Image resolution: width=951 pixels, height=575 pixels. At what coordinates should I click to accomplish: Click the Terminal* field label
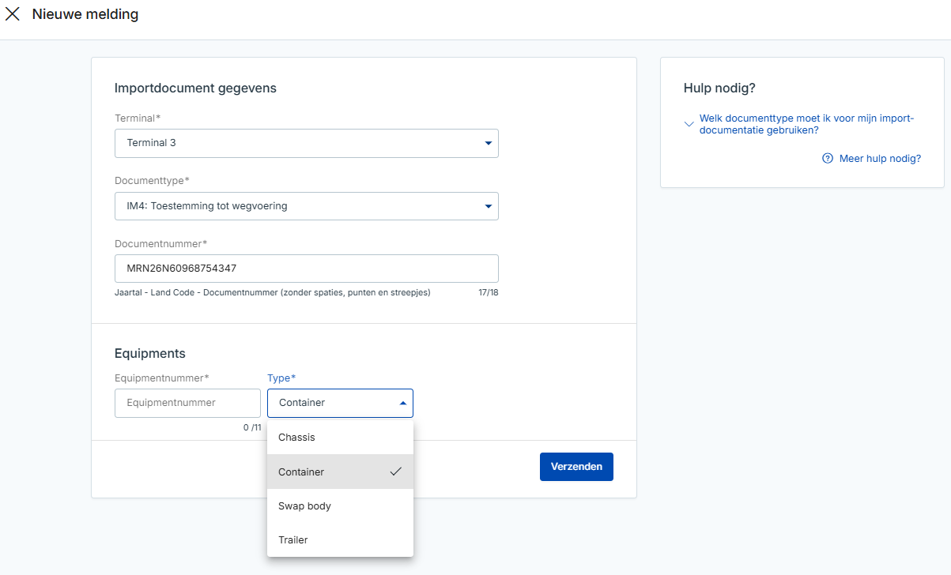coord(138,118)
